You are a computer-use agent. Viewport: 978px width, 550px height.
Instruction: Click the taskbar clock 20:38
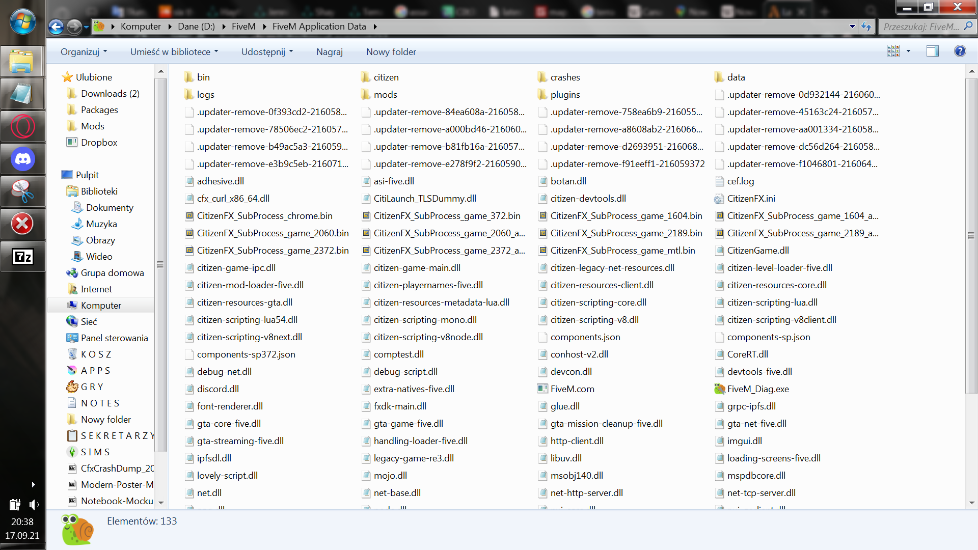22,522
